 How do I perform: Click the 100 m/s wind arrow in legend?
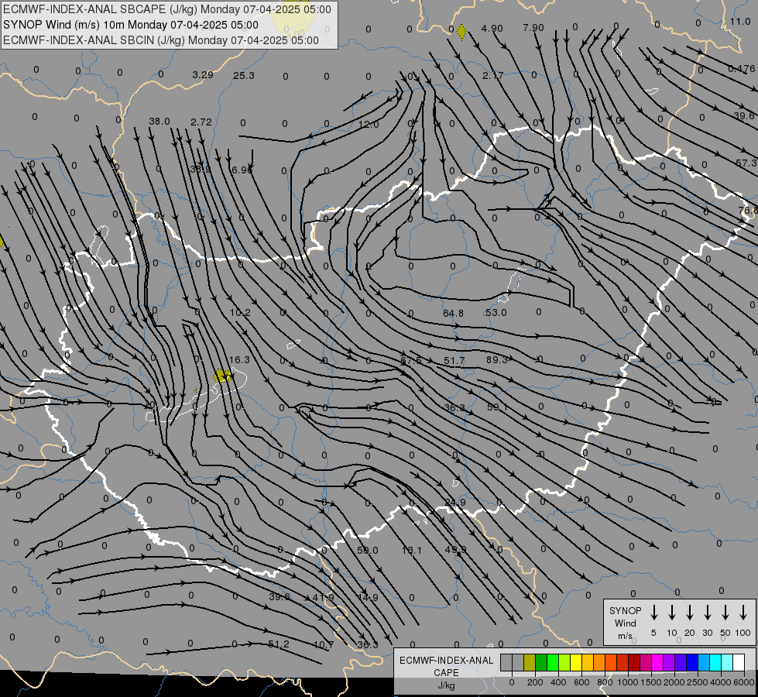(743, 613)
